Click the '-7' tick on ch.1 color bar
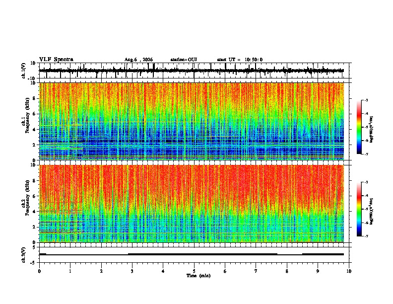Viewport: 393px width, 304px height. click(366, 154)
